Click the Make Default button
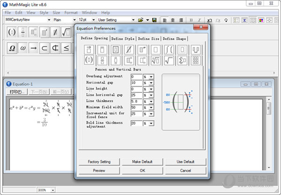This screenshot has height=195, width=281. 142,162
